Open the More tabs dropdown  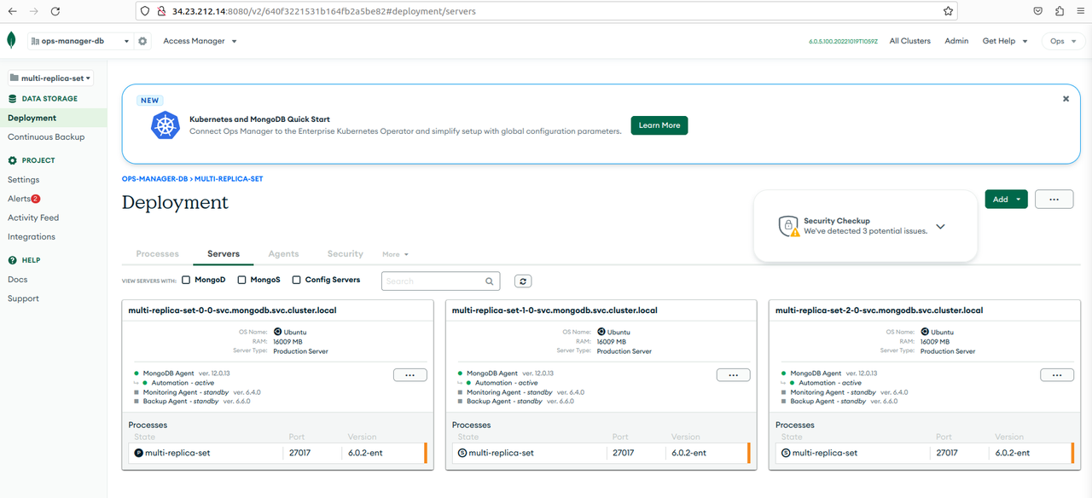(395, 254)
